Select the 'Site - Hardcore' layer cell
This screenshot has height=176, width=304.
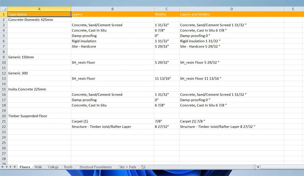point(112,46)
